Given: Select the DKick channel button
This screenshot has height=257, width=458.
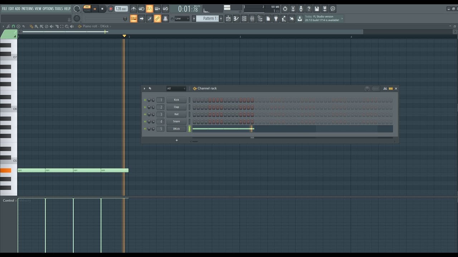Looking at the screenshot, I should click(176, 129).
